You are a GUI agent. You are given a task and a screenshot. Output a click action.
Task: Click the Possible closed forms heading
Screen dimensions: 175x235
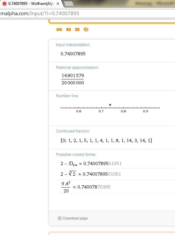click(x=76, y=155)
